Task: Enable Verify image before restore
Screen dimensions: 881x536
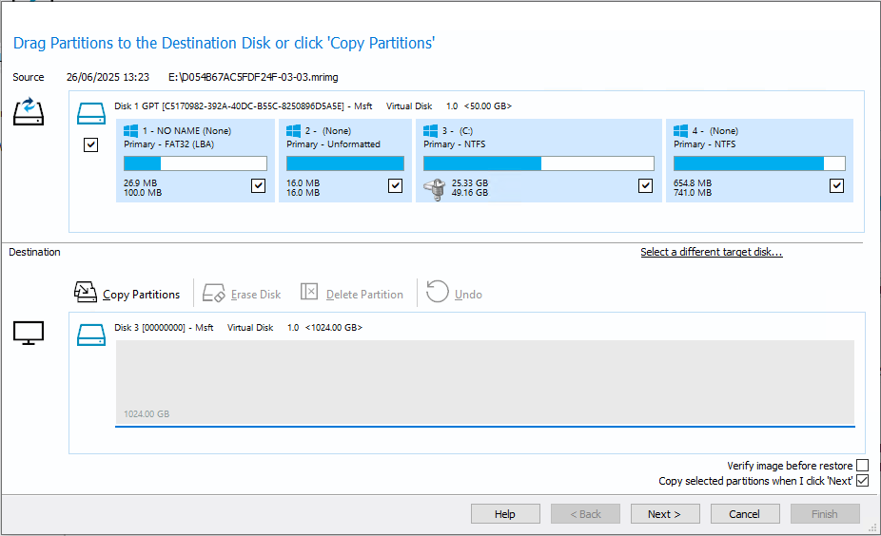Action: (x=863, y=466)
